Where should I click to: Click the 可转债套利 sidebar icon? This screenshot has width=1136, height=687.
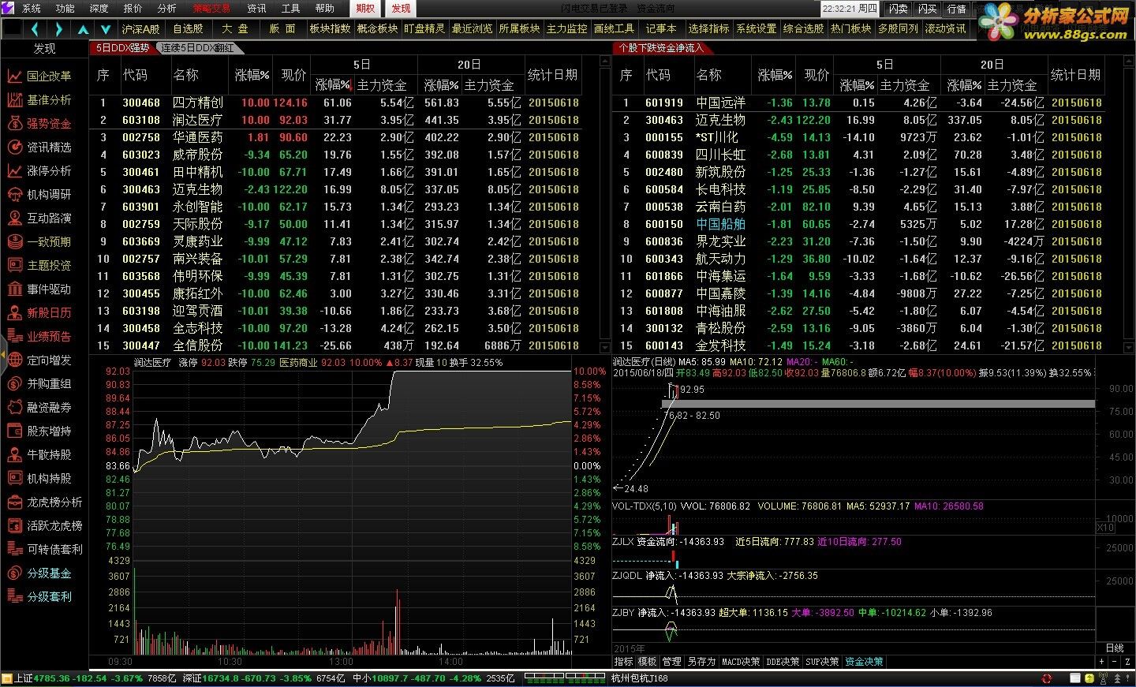pyautogui.click(x=14, y=550)
